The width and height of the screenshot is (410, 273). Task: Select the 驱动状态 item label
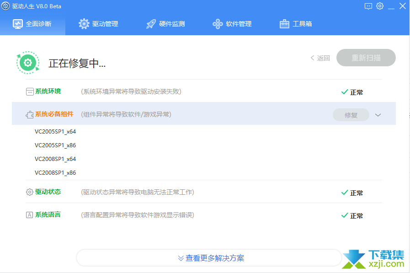coord(48,192)
